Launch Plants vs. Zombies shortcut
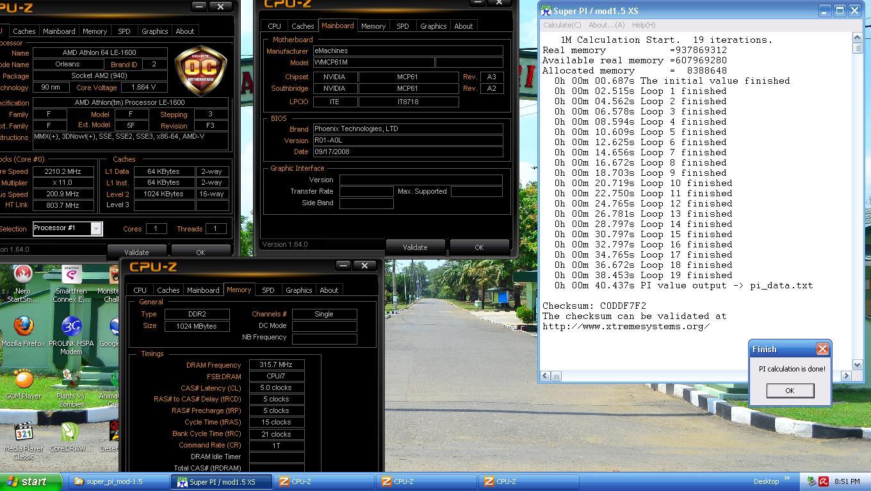This screenshot has height=491, width=871. [x=71, y=388]
